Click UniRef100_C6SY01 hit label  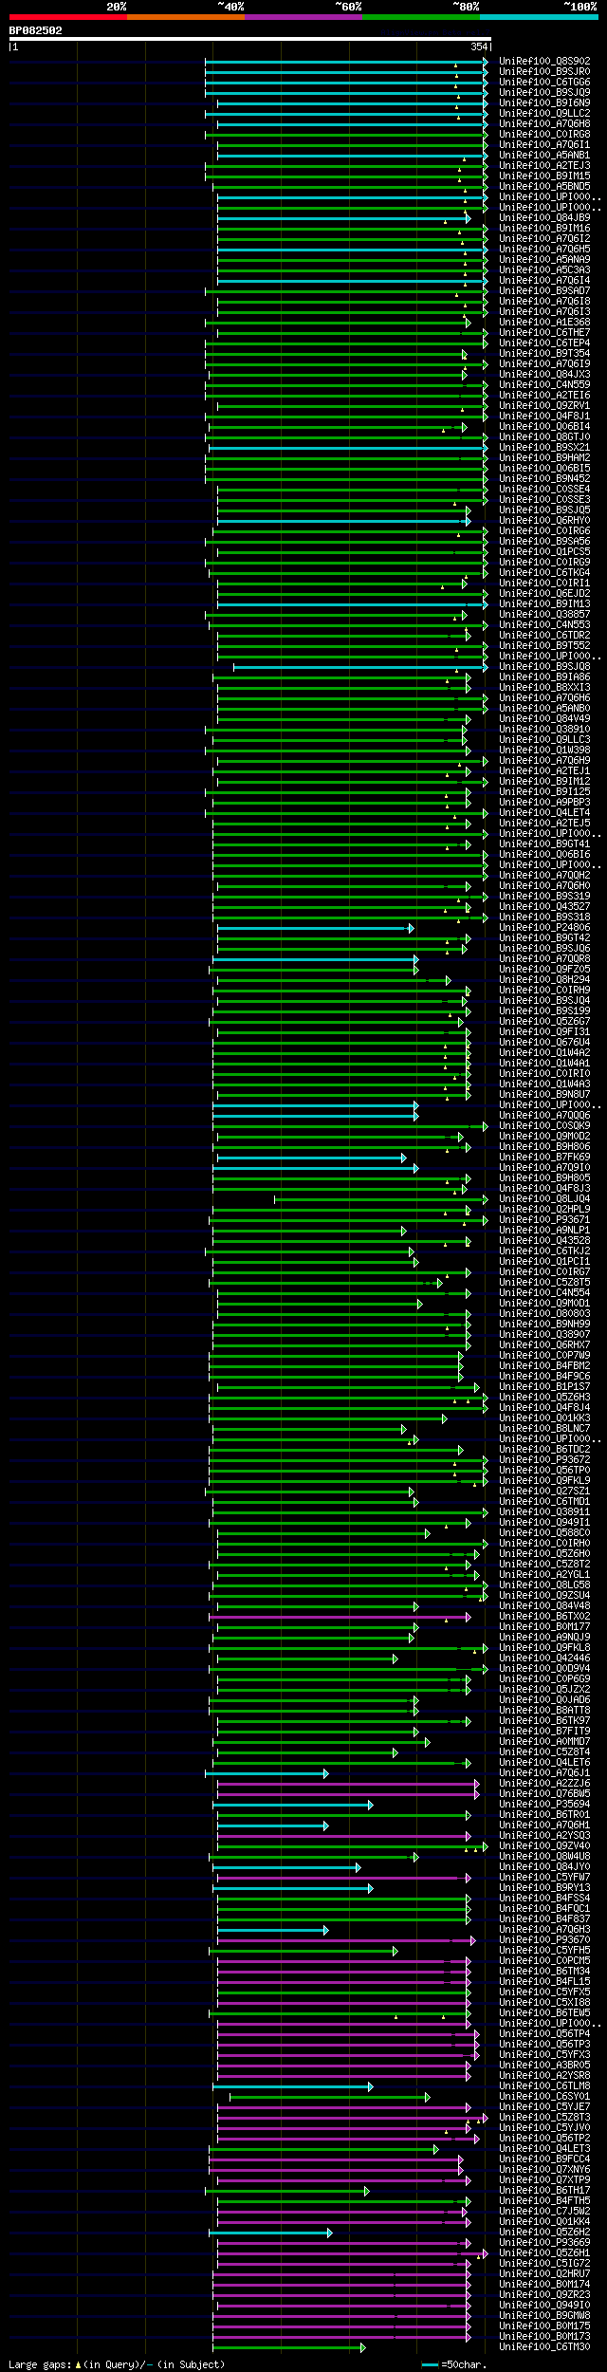pyautogui.click(x=544, y=2097)
